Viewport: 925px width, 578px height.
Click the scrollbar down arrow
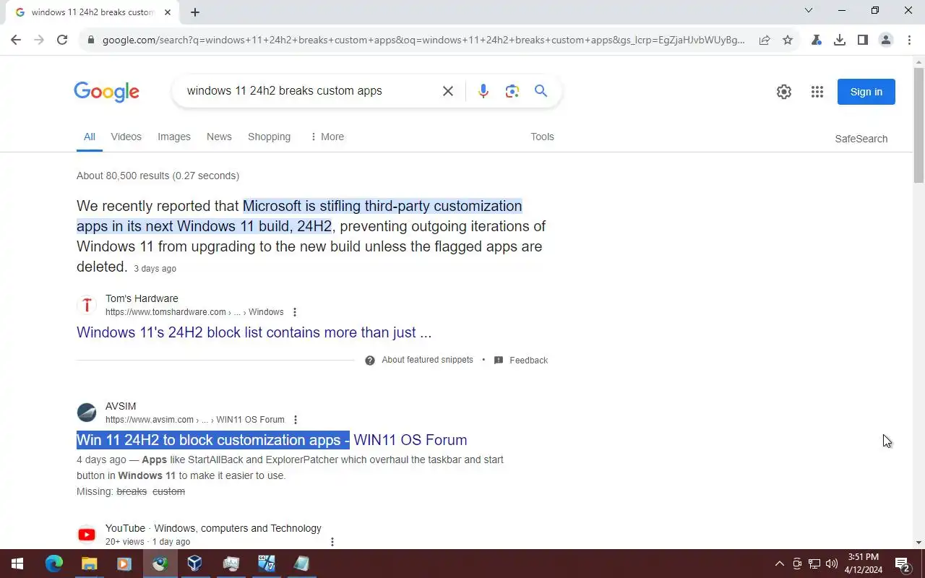918,543
